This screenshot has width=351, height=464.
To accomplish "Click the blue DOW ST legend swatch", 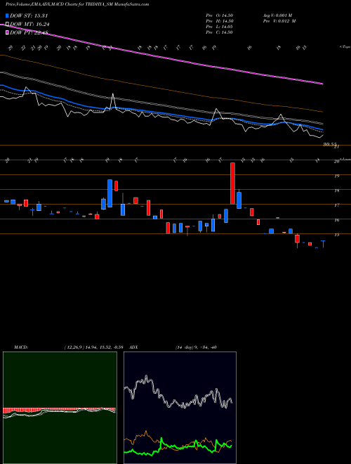I will point(7,15).
